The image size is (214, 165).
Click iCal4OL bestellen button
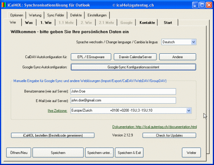coord(53,135)
